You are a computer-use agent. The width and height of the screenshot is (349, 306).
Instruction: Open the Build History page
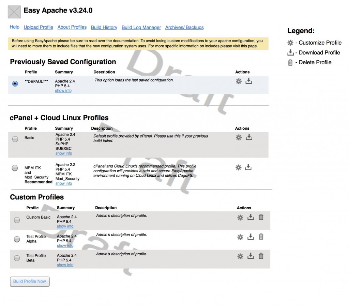click(x=104, y=27)
